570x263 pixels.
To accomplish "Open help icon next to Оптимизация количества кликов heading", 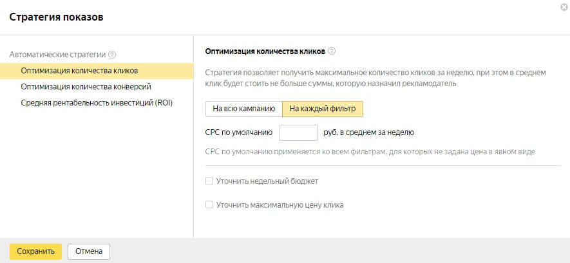I will pos(331,51).
